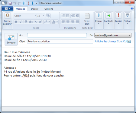136x113 pixels.
Task: Open the Contacts ribbon group
Action: [x=108, y=20]
